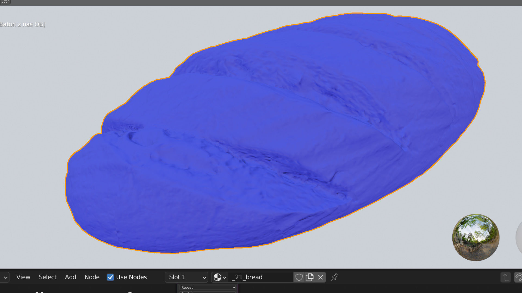Open the Add menu
The image size is (522, 293).
70,277
